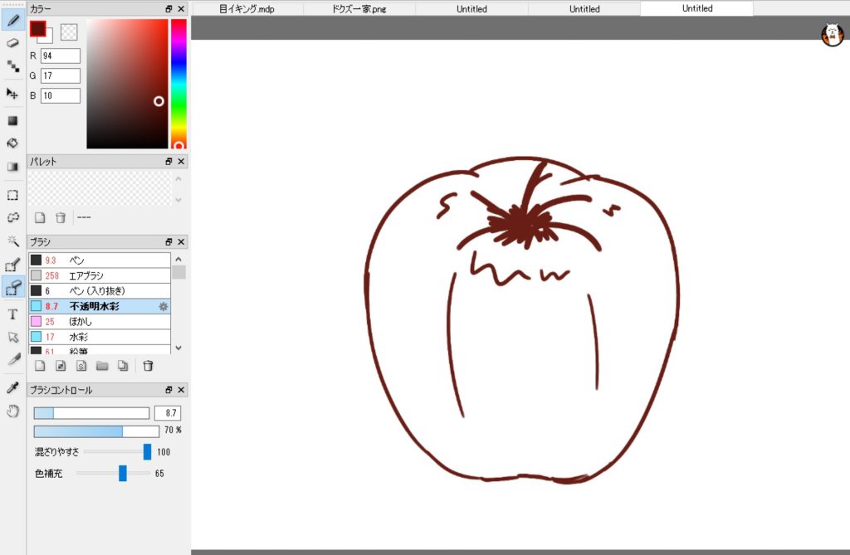
Task: Click the 混ざりやすさ slider handle
Action: coord(147,452)
